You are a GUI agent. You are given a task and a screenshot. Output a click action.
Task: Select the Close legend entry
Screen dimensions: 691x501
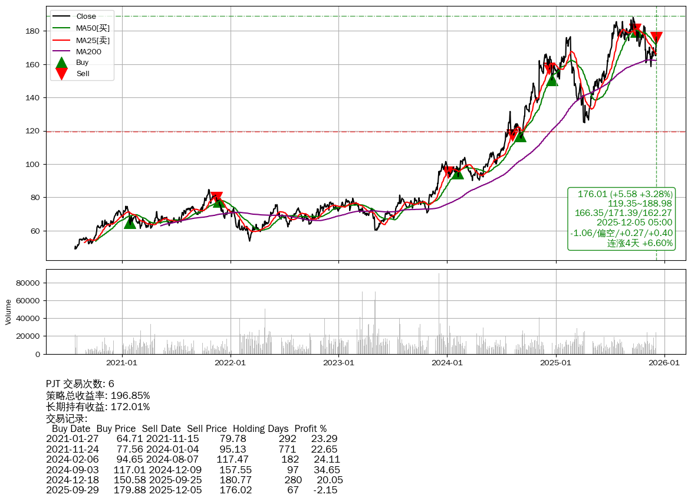85,17
